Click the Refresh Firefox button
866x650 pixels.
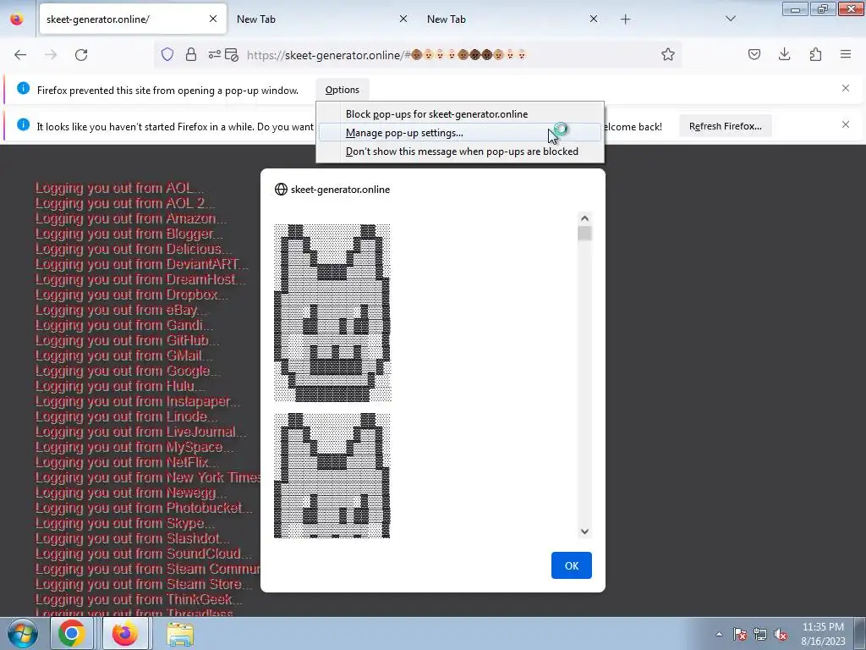click(x=725, y=126)
